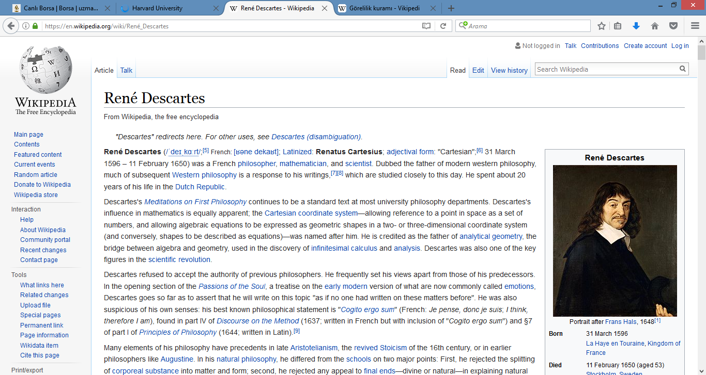This screenshot has width=706, height=375.
Task: Open Upload file link
Action: pos(35,305)
